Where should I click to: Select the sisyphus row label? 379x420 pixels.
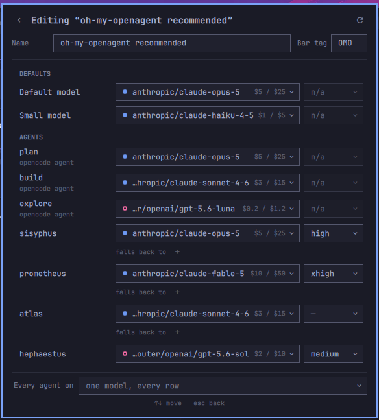click(38, 233)
